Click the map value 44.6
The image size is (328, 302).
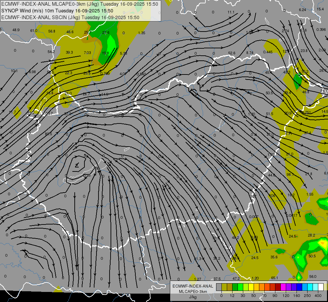271,175
